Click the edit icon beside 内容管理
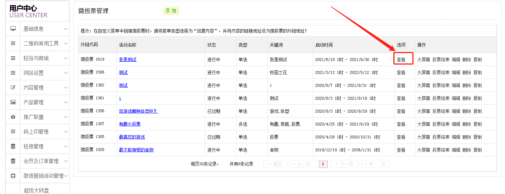The height and width of the screenshot is (194, 505). (13, 87)
